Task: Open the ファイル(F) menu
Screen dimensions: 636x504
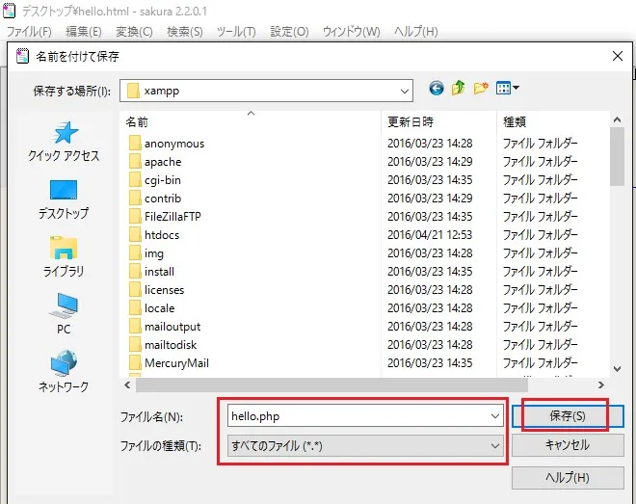Action: (x=29, y=32)
